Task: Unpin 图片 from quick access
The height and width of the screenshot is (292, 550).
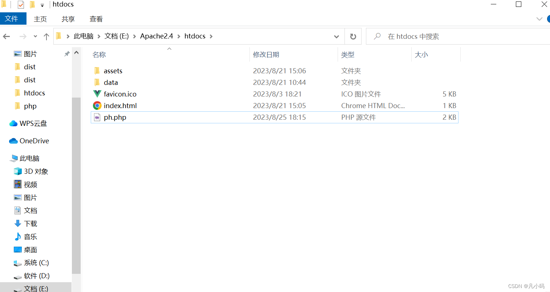Action: pyautogui.click(x=67, y=53)
